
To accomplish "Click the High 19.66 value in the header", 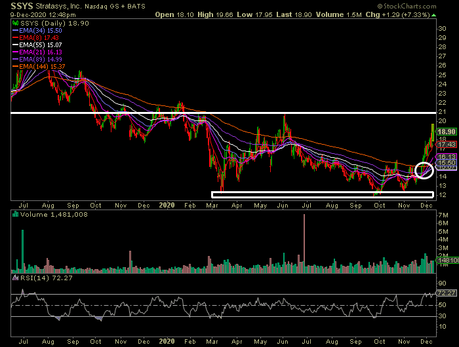I will tap(215, 14).
